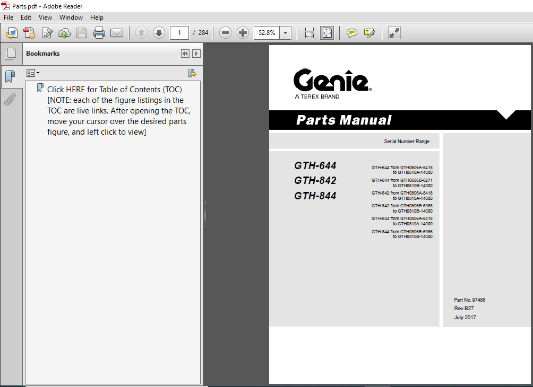Add a sticky note comment

[352, 33]
